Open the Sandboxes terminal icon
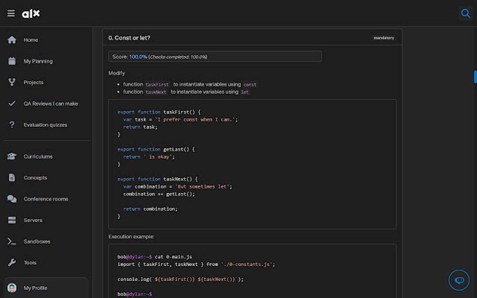Viewport: 477px width, 298px height. 12,241
